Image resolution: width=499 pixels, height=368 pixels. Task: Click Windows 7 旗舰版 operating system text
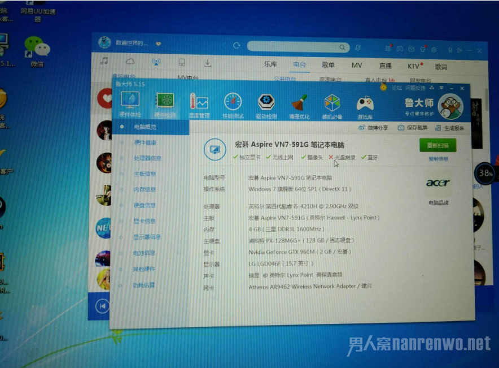coord(300,189)
